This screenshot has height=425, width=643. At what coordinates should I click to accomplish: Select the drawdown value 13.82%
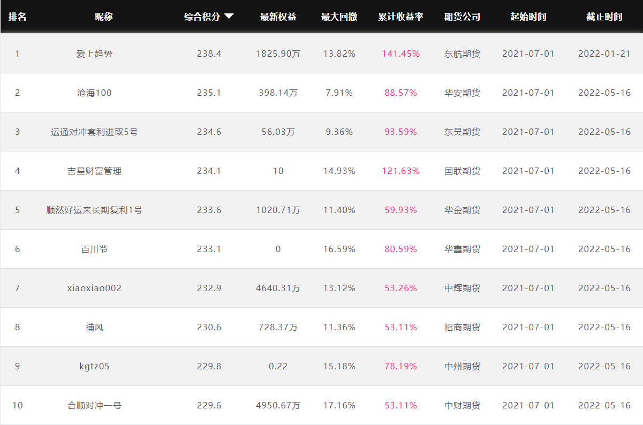[339, 54]
